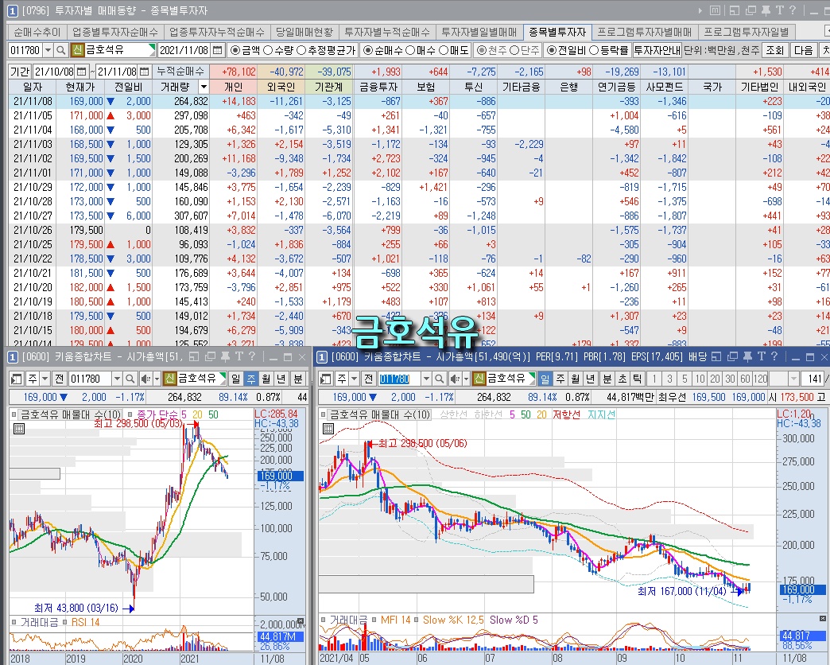Click the question mark icon in the daily chart title bar

coord(774,357)
